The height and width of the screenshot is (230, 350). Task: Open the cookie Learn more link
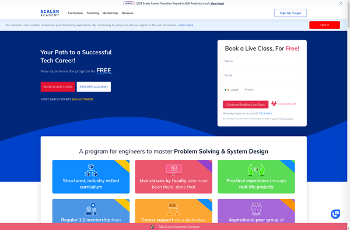pos(185,25)
